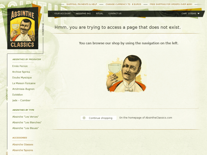Open the Contact Us page
The width and height of the screenshot is (207, 155).
pyautogui.click(x=115, y=13)
